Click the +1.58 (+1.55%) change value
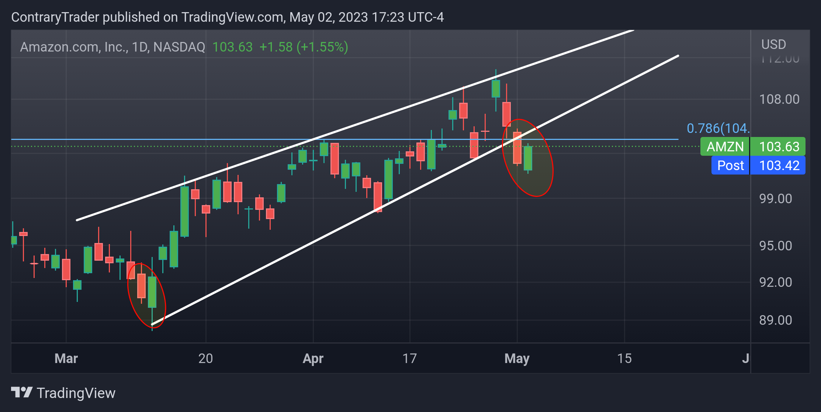821x412 pixels. coord(304,47)
